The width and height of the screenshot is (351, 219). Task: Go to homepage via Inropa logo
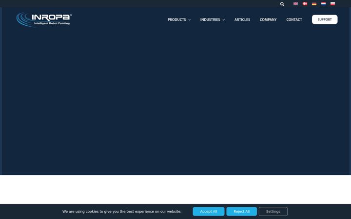pos(44,19)
